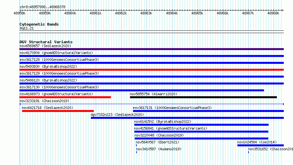
Task: Click the 48963k ruler tick label
Action: 146,13
